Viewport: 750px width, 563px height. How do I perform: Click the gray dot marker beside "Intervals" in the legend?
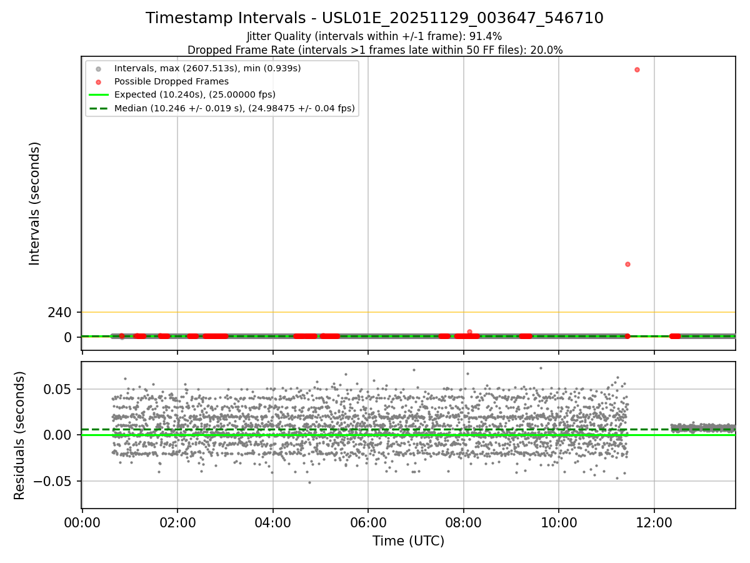tap(98, 69)
